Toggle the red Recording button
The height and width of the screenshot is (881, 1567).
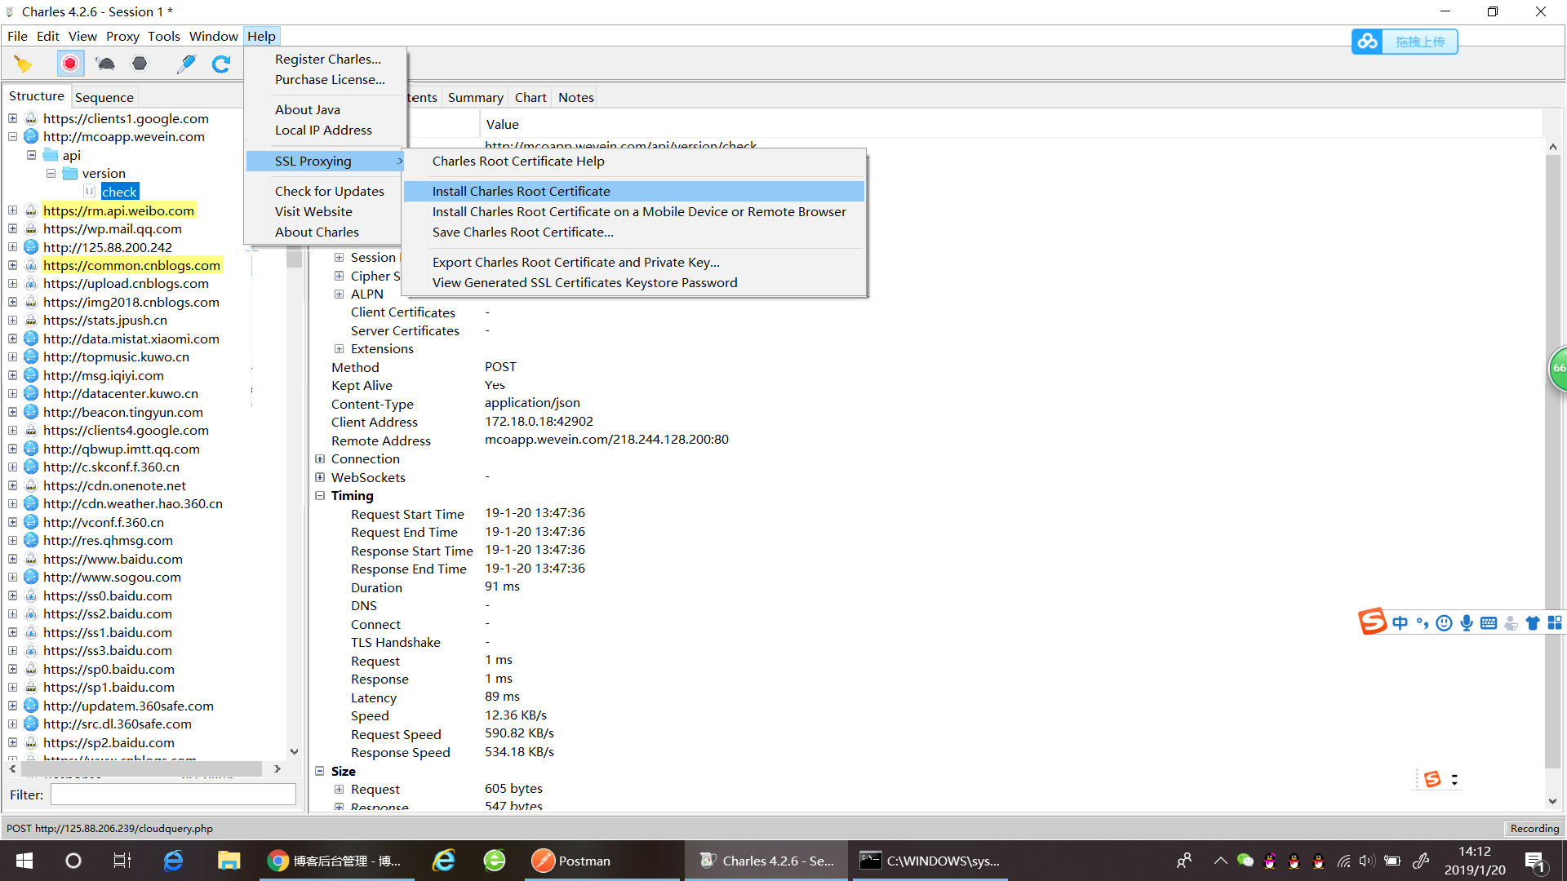coord(70,64)
